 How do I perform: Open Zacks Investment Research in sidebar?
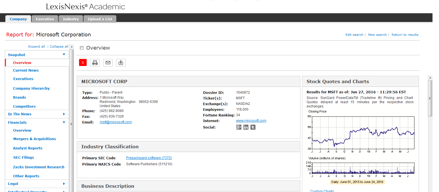(x=39, y=167)
